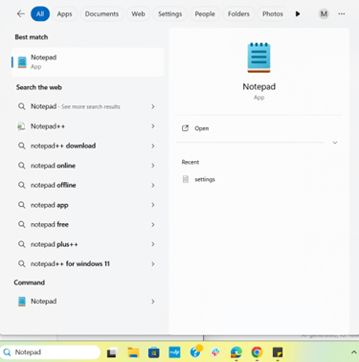Select the All filter tab

coord(40,13)
